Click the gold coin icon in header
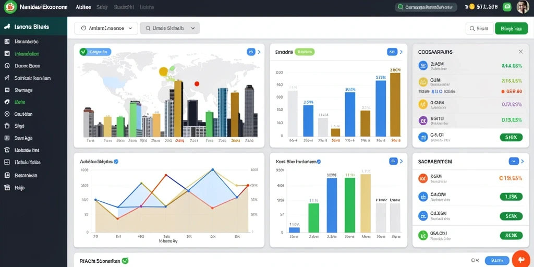 point(471,7)
